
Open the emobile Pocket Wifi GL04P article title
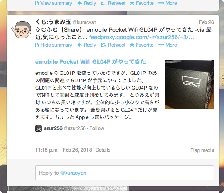(90, 62)
